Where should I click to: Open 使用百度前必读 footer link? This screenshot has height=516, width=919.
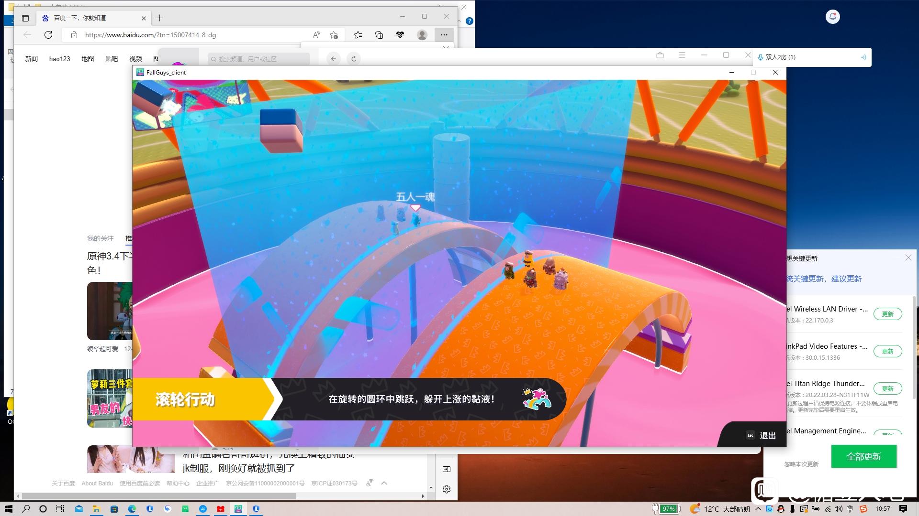pyautogui.click(x=140, y=484)
